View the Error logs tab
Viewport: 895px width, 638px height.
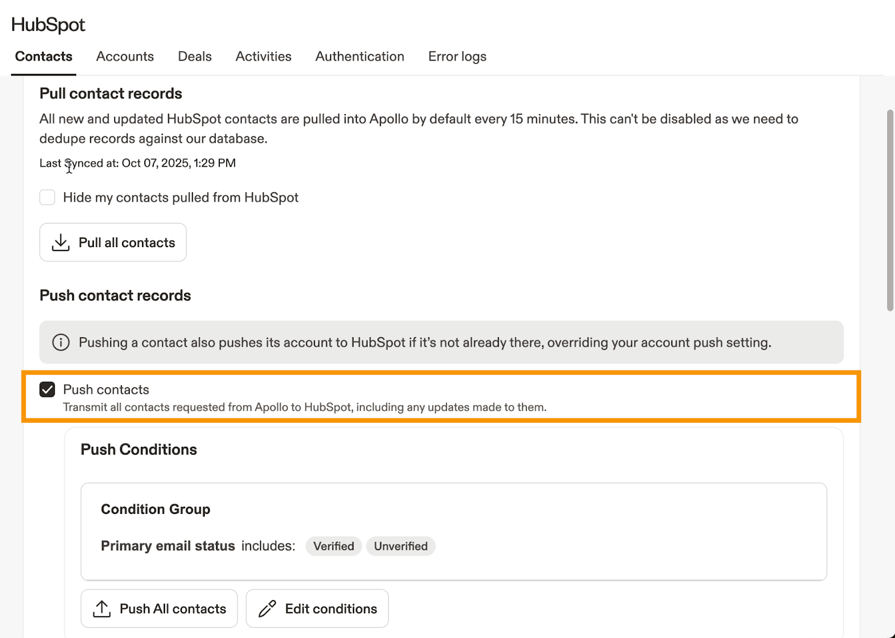(x=457, y=56)
